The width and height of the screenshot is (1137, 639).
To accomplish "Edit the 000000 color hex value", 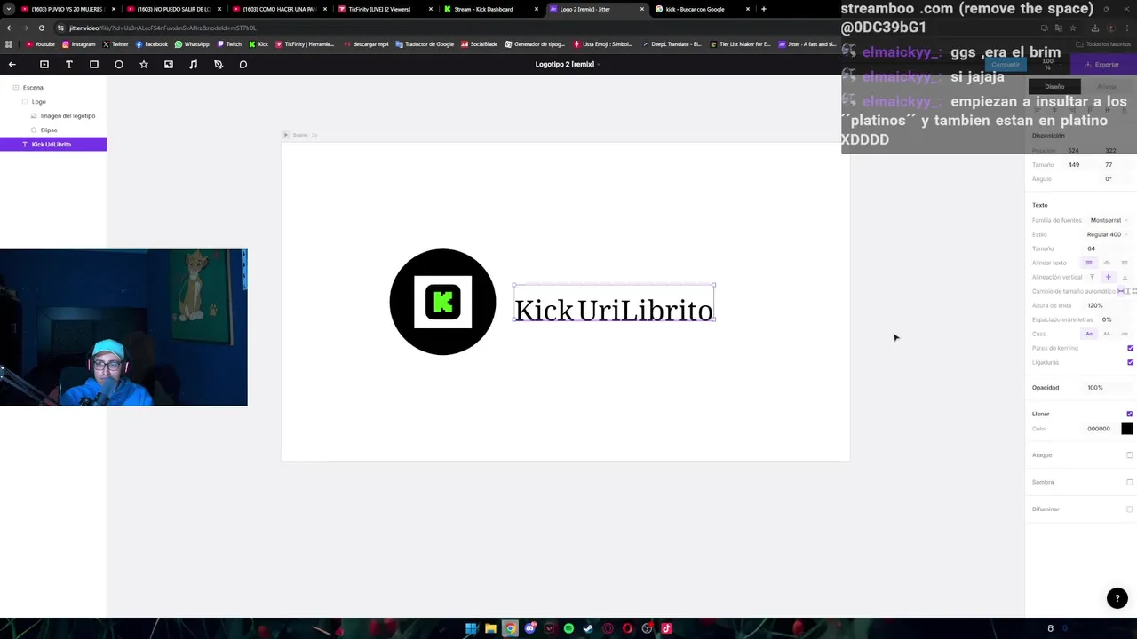I will click(x=1099, y=429).
